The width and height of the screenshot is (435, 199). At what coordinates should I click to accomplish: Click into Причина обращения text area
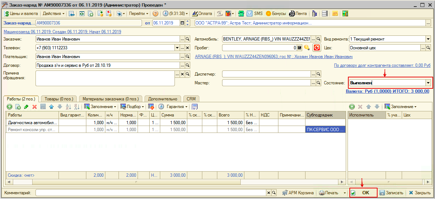105,78
